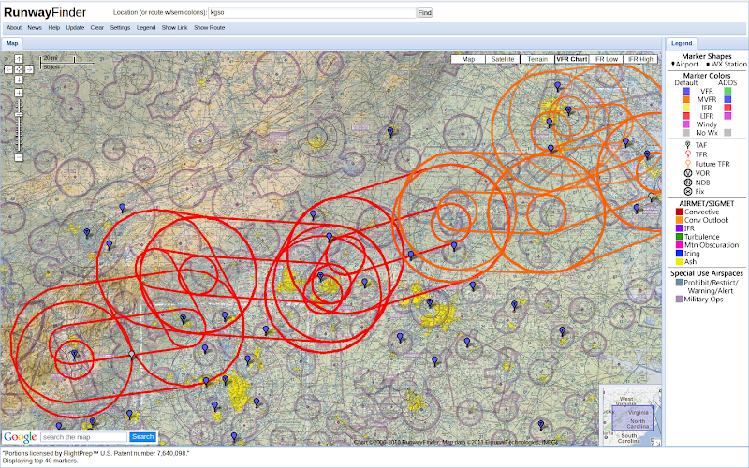
Task: Open Settings from the menu bar
Action: (x=120, y=28)
